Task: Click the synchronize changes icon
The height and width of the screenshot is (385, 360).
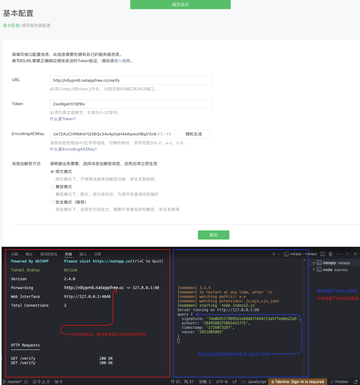Action: click(x=26, y=382)
